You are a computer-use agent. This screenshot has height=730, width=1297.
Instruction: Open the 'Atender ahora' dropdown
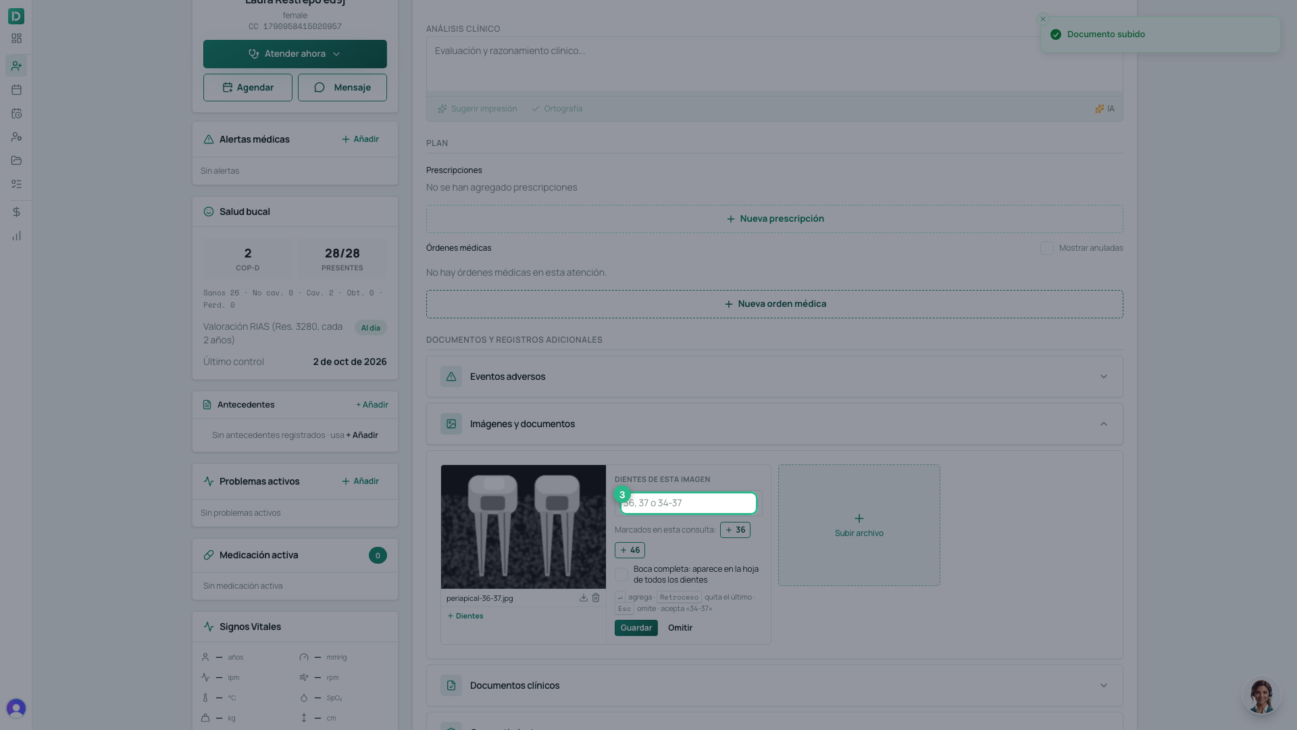point(295,54)
